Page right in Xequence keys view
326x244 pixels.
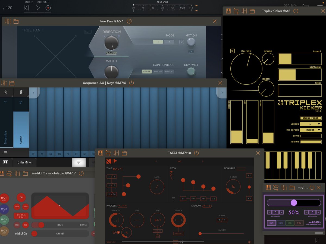[x=222, y=93]
